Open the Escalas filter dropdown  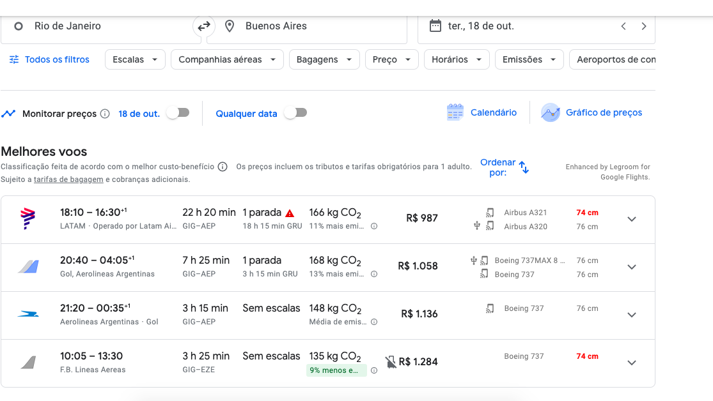pos(135,59)
